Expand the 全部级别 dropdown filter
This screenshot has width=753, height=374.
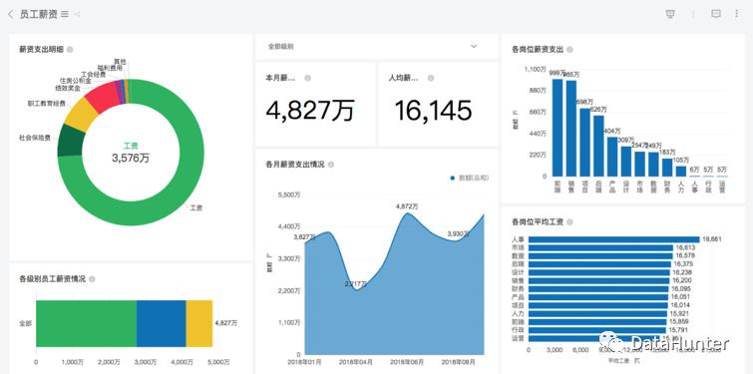pos(376,47)
